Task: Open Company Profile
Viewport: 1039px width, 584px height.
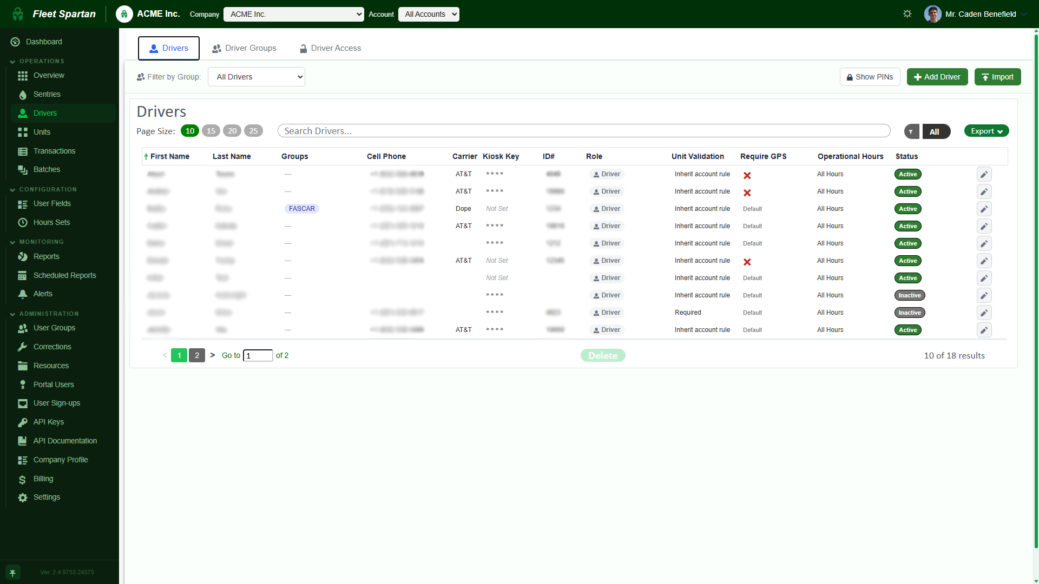Action: [x=61, y=460]
